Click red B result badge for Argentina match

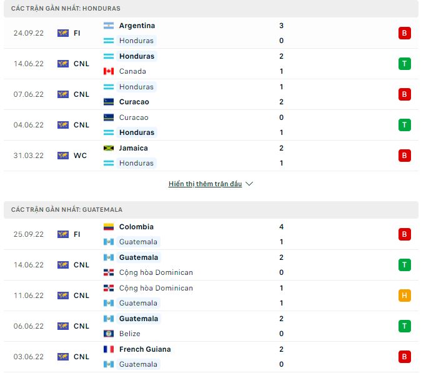point(404,33)
